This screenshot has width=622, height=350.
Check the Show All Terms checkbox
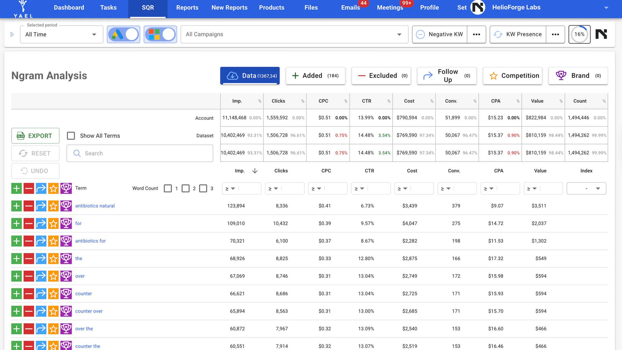click(x=71, y=136)
